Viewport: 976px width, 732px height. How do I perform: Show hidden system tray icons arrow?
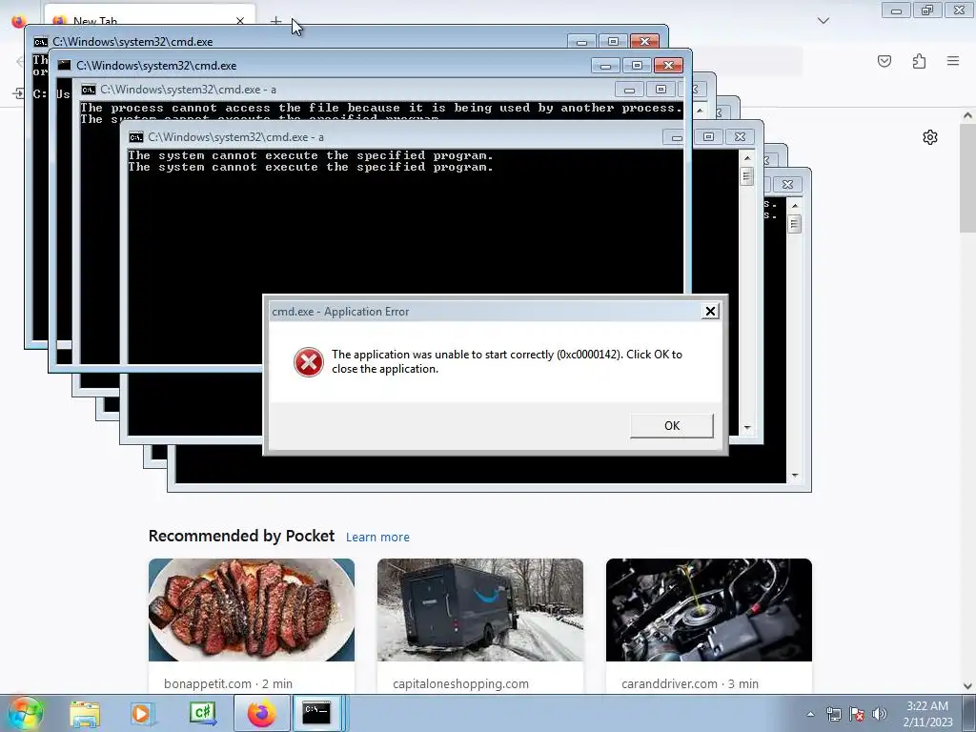coord(810,714)
